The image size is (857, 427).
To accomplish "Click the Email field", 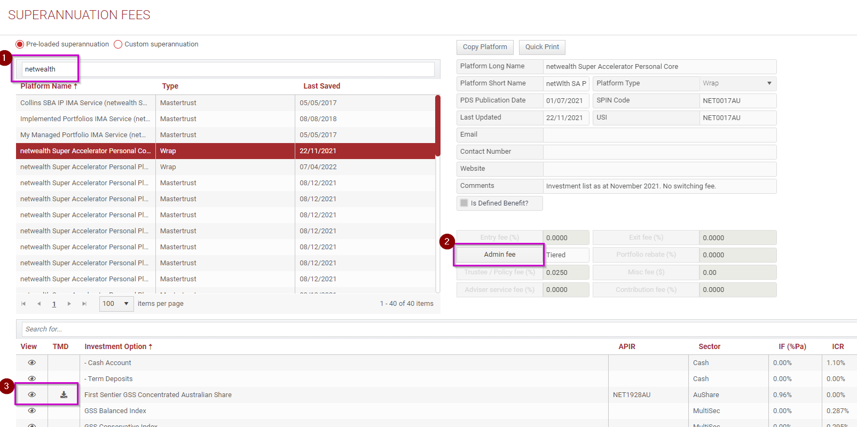I will tap(660, 135).
